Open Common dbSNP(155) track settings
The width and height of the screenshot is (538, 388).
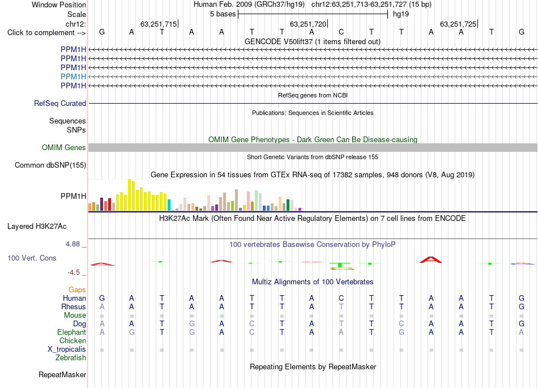pos(50,165)
